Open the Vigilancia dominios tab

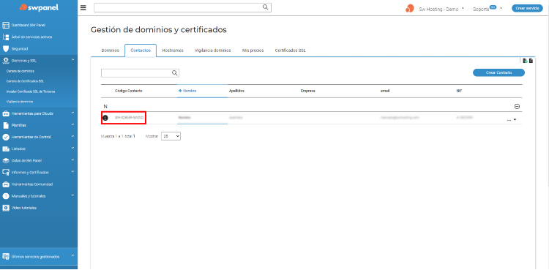213,50
